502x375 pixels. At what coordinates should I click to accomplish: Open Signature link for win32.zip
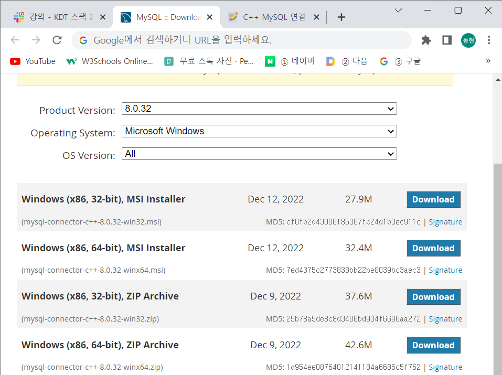point(445,319)
